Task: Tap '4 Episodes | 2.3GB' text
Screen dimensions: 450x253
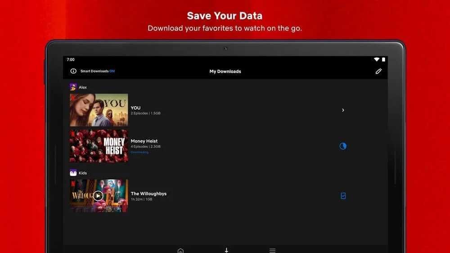Action: point(145,146)
